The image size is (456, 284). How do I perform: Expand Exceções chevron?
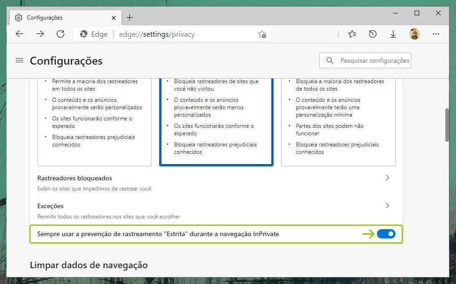coord(387,205)
